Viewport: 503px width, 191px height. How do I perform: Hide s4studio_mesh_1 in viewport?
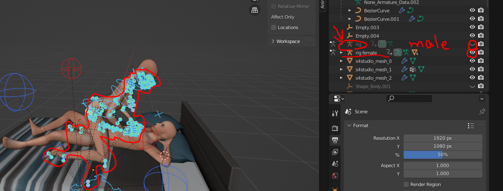tap(472, 69)
